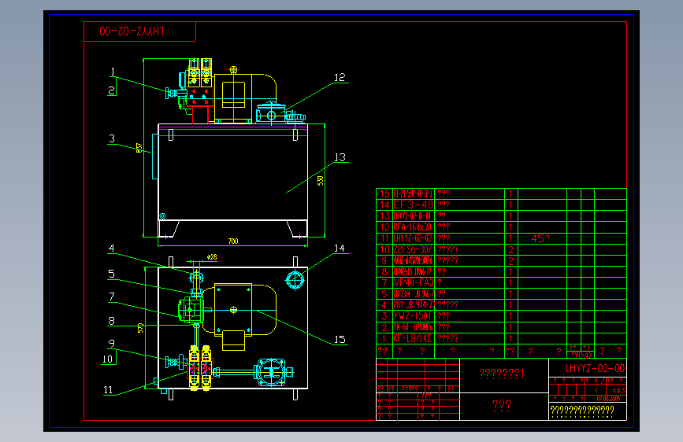Select parts list entry Z2FS6-30/

coord(413,249)
